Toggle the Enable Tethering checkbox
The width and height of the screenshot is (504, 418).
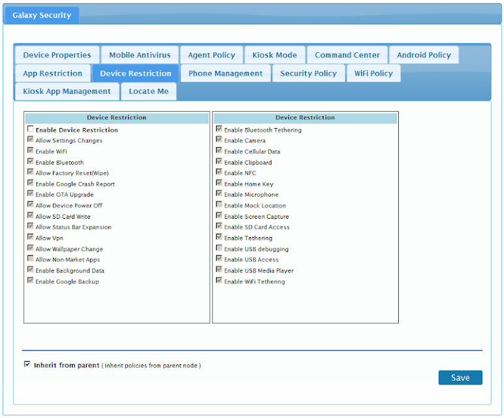click(x=219, y=236)
